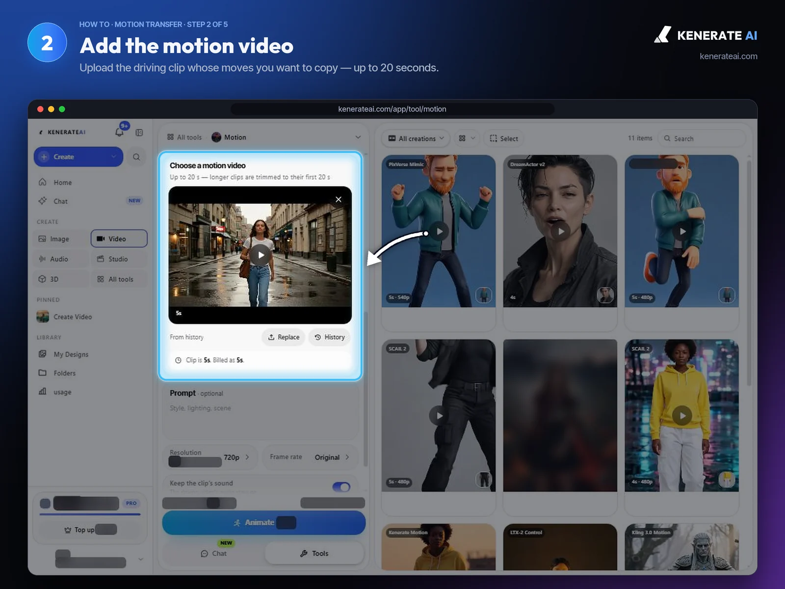Expand the account menu chevron at bottom
785x589 pixels.
click(x=141, y=559)
